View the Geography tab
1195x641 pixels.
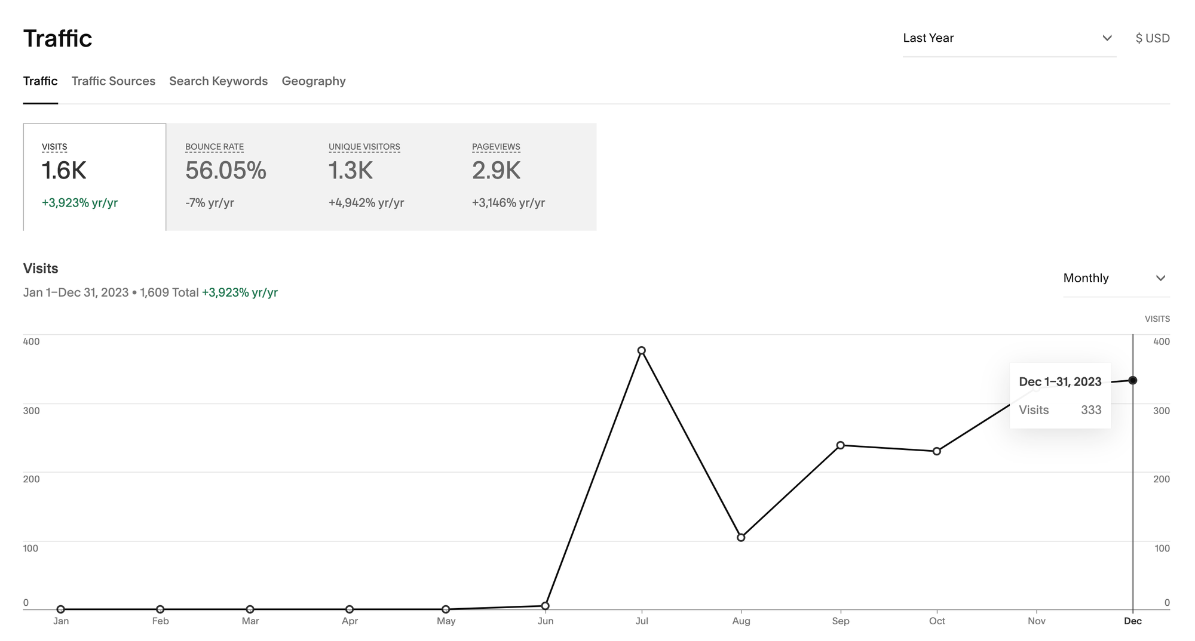314,81
